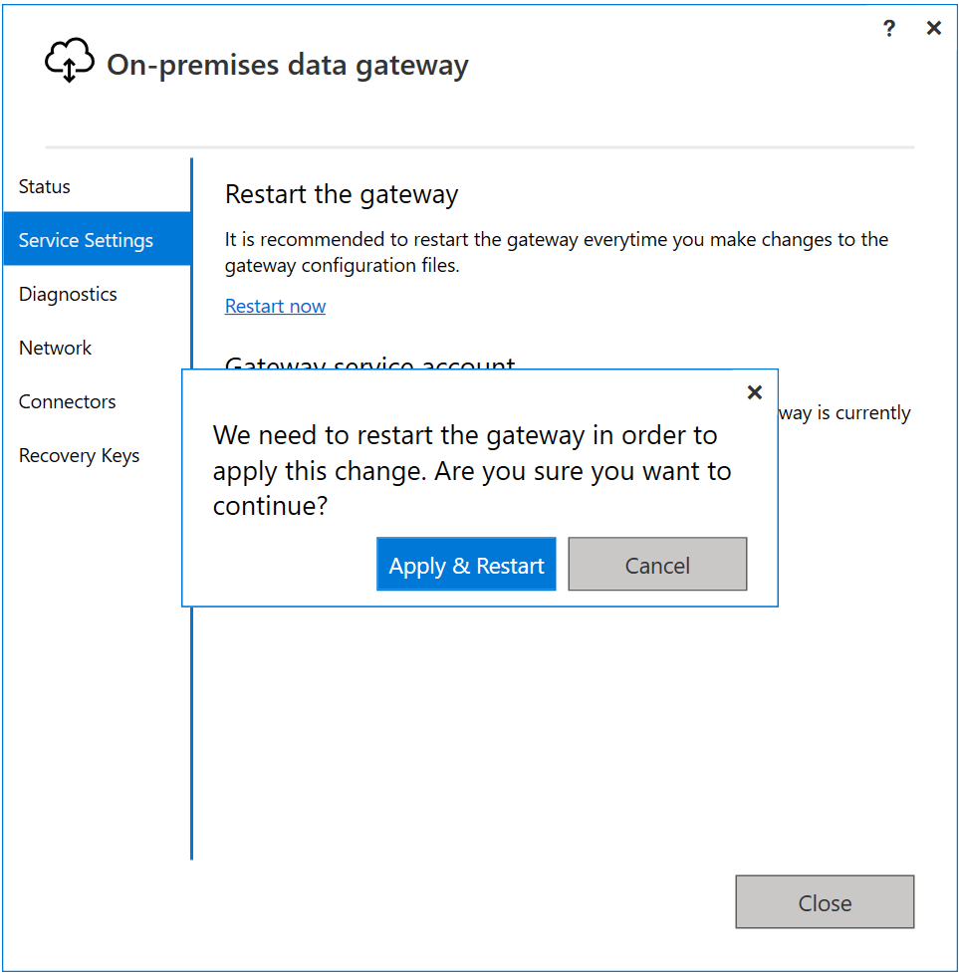
Task: Click the gateway configuration files description text
Action: (556, 252)
